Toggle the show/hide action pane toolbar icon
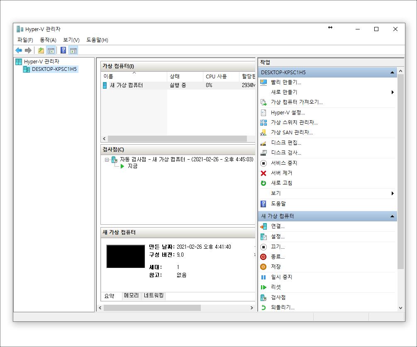The width and height of the screenshot is (417, 347). click(73, 50)
